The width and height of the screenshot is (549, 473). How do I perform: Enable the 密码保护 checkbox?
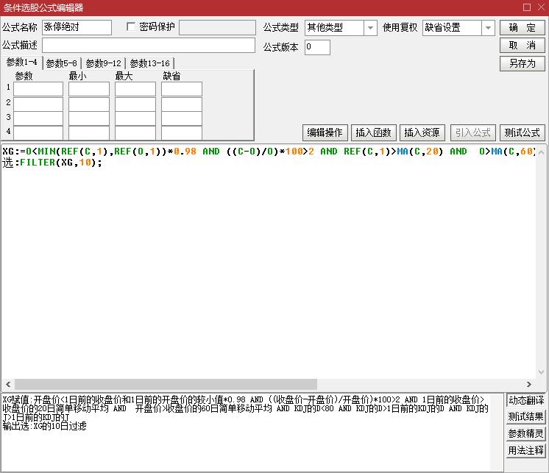click(132, 27)
